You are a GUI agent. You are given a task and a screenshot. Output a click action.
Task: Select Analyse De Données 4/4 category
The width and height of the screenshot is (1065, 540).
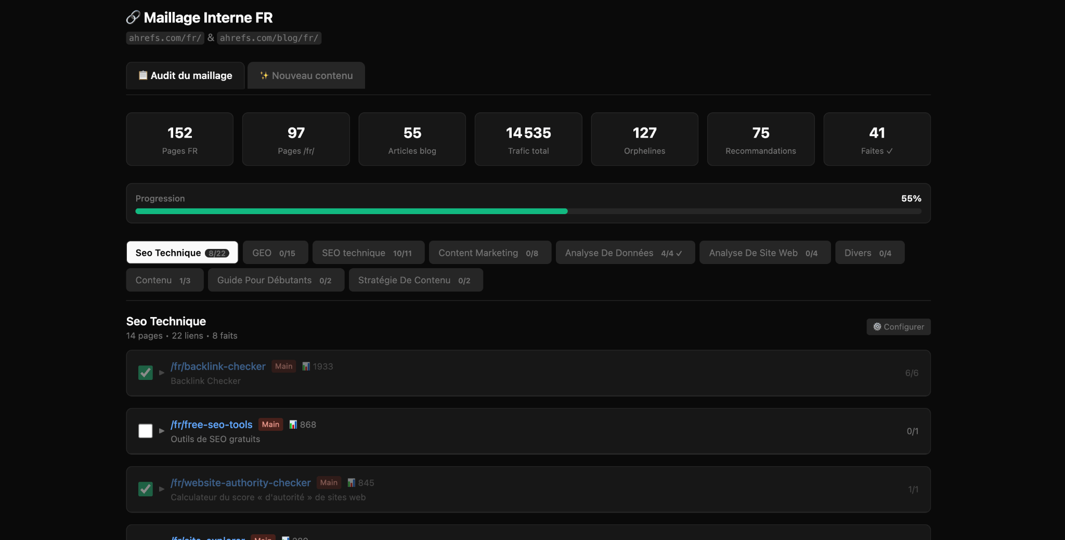(625, 253)
